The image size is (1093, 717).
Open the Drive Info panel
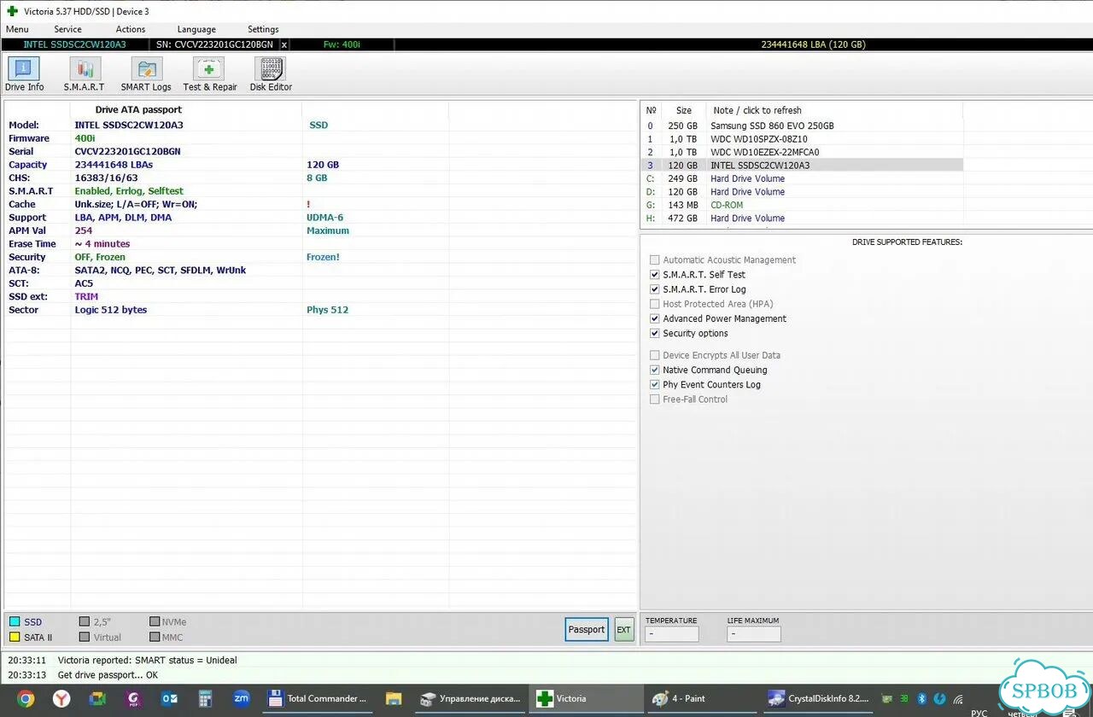tap(24, 74)
